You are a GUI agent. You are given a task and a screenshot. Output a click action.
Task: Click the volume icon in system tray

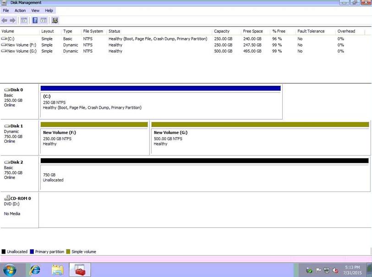(336, 271)
